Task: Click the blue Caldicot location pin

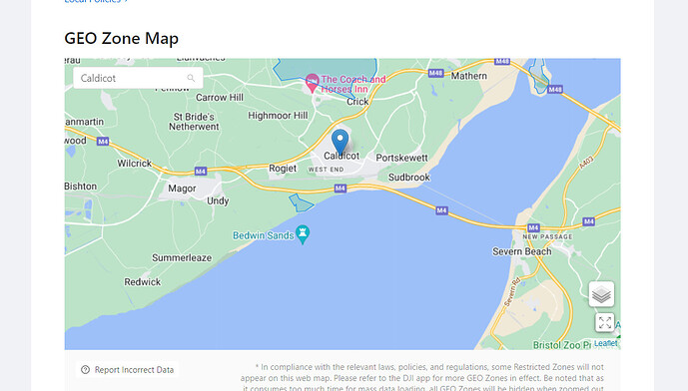Action: pyautogui.click(x=340, y=142)
